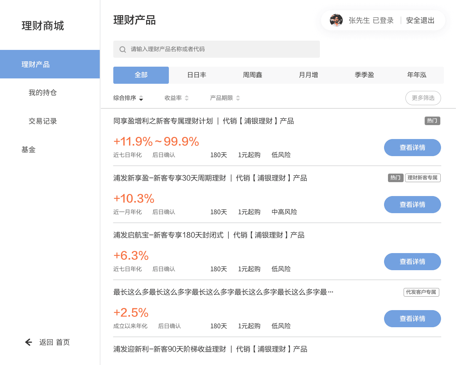Image resolution: width=456 pixels, height=365 pixels.
Task: Select the 全部 tab
Action: pyautogui.click(x=141, y=75)
